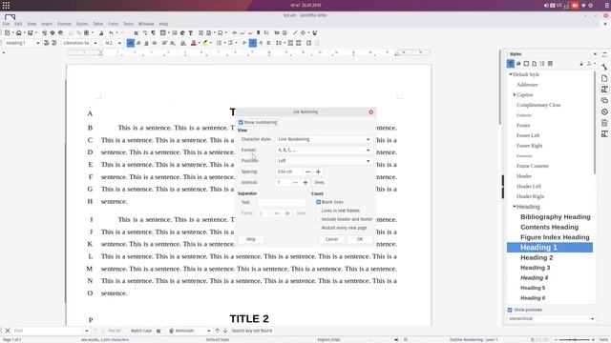Open the Format dropdown showing A, B, C
This screenshot has width=611, height=343.
tap(324, 150)
